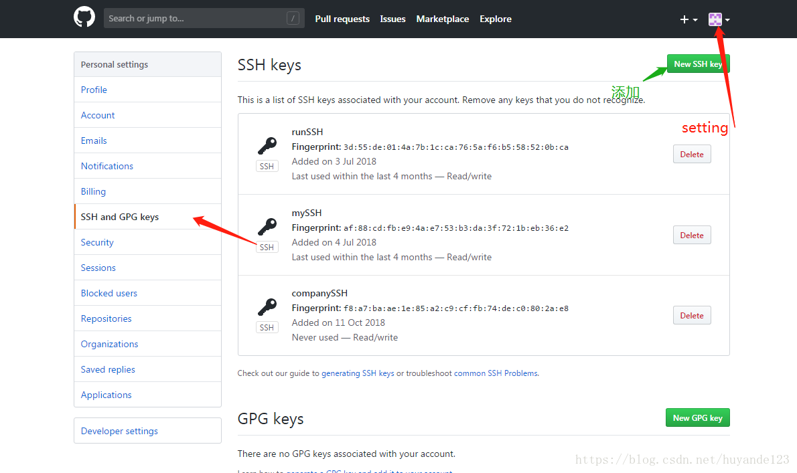Delete the runSSH key
The width and height of the screenshot is (797, 473).
(692, 155)
